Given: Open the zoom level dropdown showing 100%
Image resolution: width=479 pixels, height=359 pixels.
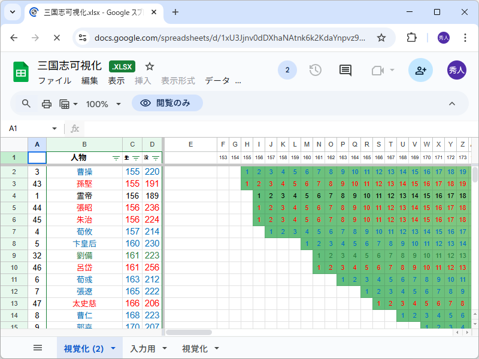Looking at the screenshot, I should (104, 103).
